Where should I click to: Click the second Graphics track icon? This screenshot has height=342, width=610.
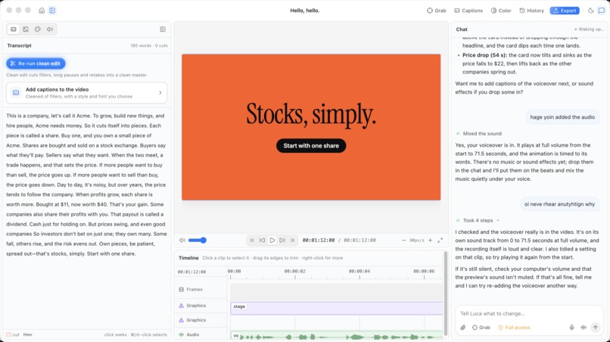(x=182, y=320)
